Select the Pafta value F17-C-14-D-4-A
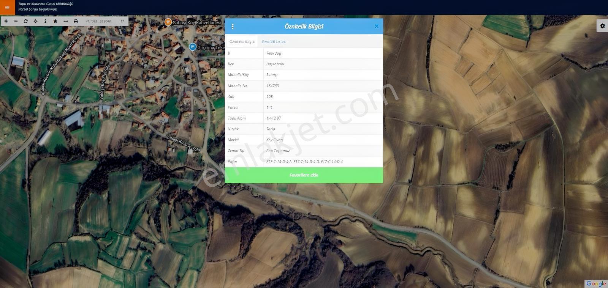This screenshot has height=288, width=608. [279, 162]
